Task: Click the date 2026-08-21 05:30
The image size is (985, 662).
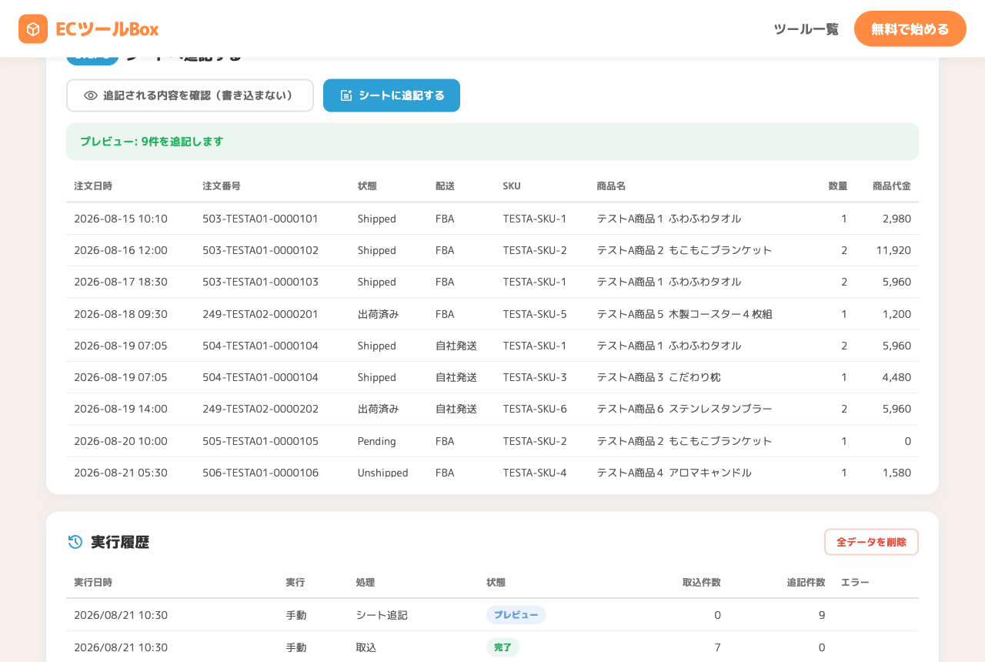Action: click(121, 473)
